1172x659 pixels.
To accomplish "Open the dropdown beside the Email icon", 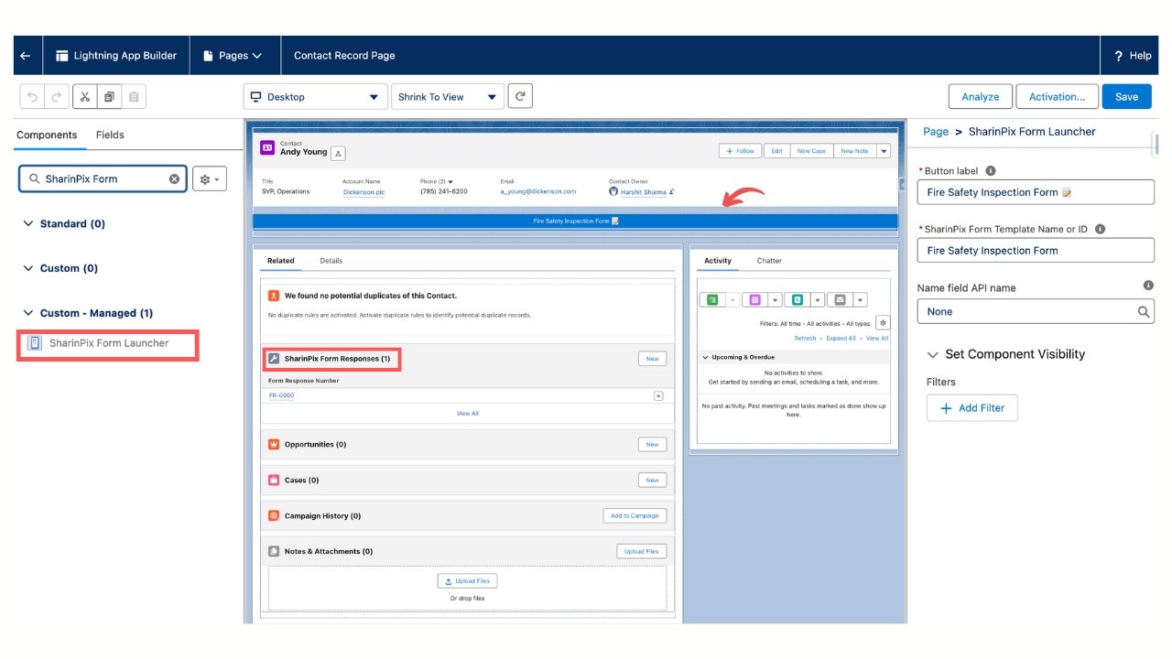I will [x=859, y=299].
